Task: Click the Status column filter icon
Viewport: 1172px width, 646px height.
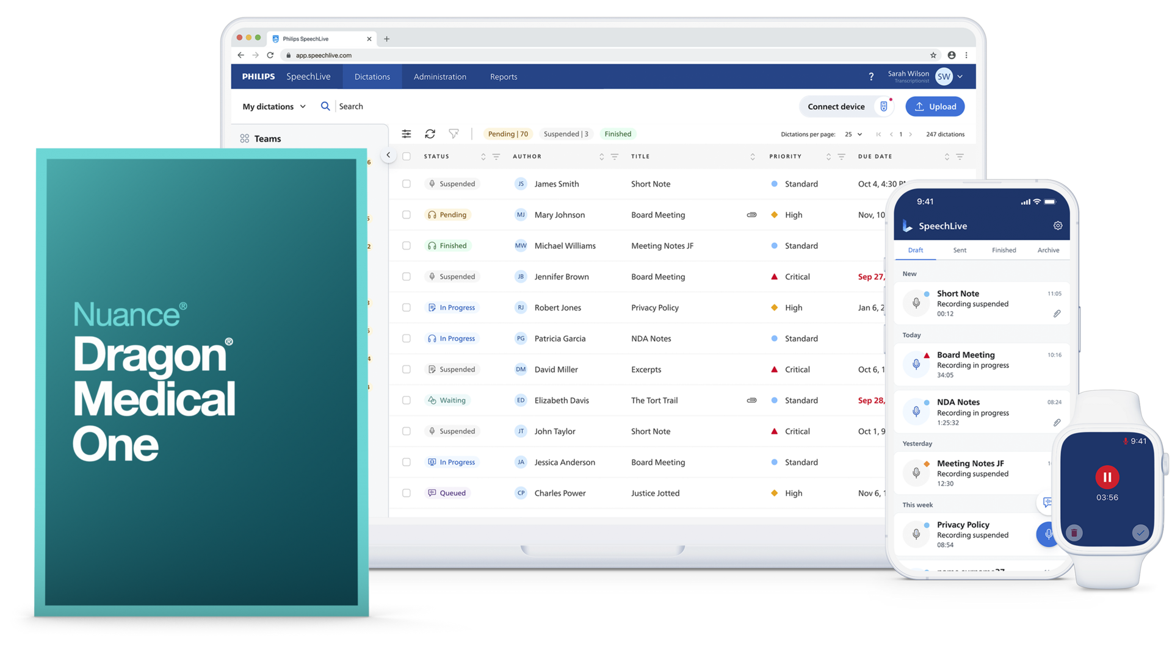Action: 496,157
